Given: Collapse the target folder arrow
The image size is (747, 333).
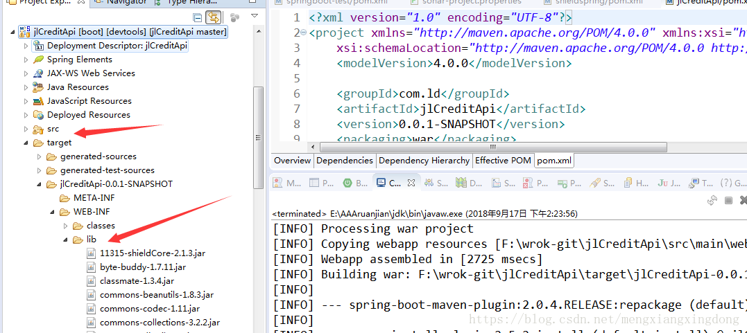Looking at the screenshot, I should coord(26,143).
